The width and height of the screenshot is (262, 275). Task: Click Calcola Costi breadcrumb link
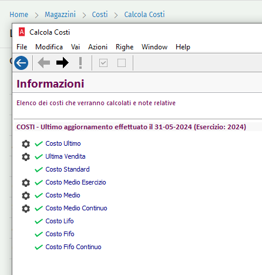click(145, 15)
